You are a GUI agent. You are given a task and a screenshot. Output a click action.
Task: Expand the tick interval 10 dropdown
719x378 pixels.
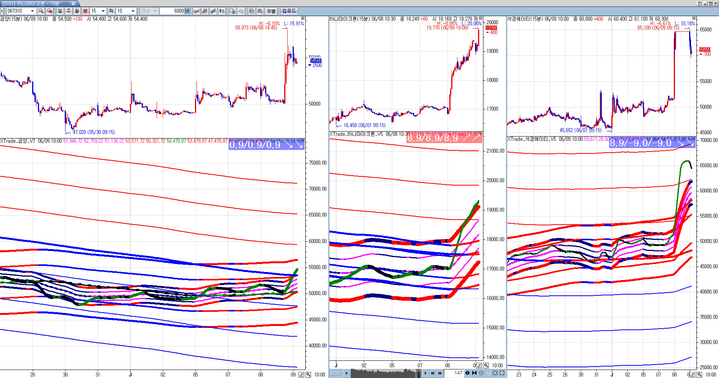tap(133, 11)
